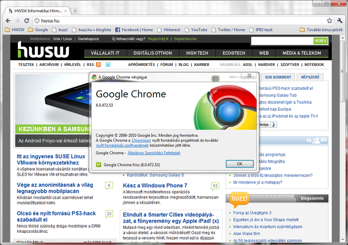Click the buzz! orange bubble logo
This screenshot has width=348, height=245.
click(239, 199)
